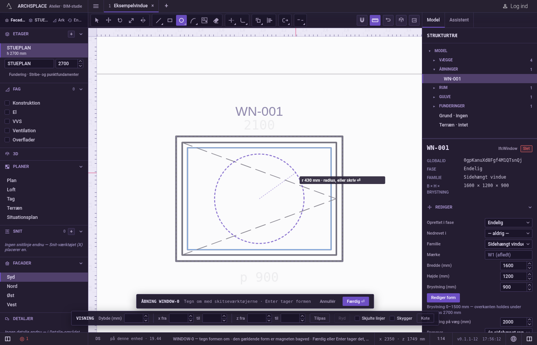Select the Eraser tool

click(216, 20)
